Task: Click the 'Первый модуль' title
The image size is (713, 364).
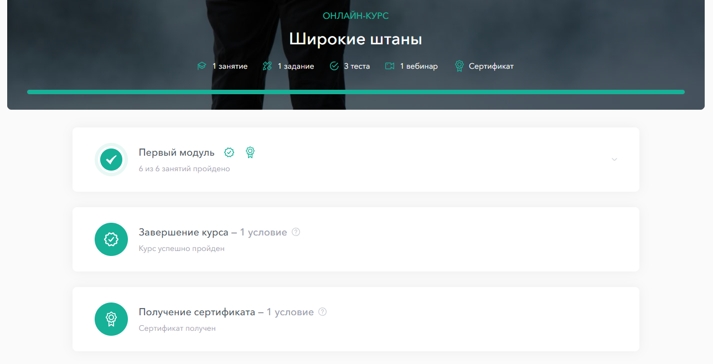Action: click(177, 152)
